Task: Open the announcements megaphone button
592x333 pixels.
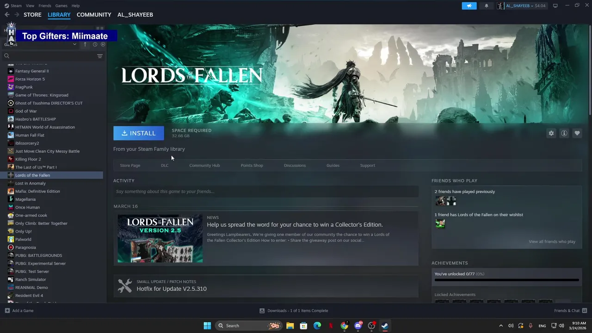Action: pyautogui.click(x=469, y=6)
